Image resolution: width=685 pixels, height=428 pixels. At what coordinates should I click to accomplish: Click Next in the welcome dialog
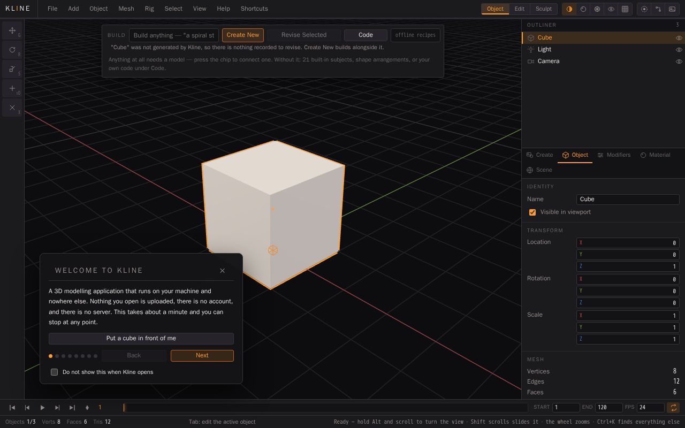coord(202,356)
